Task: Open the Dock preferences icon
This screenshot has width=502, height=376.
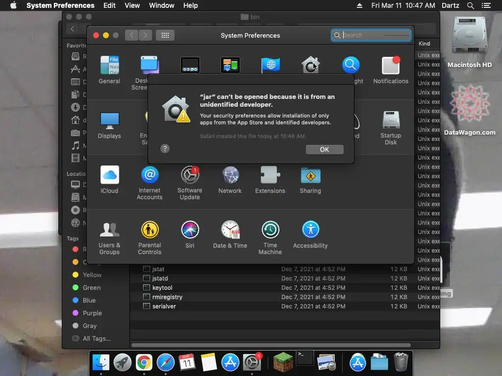Action: [190, 65]
